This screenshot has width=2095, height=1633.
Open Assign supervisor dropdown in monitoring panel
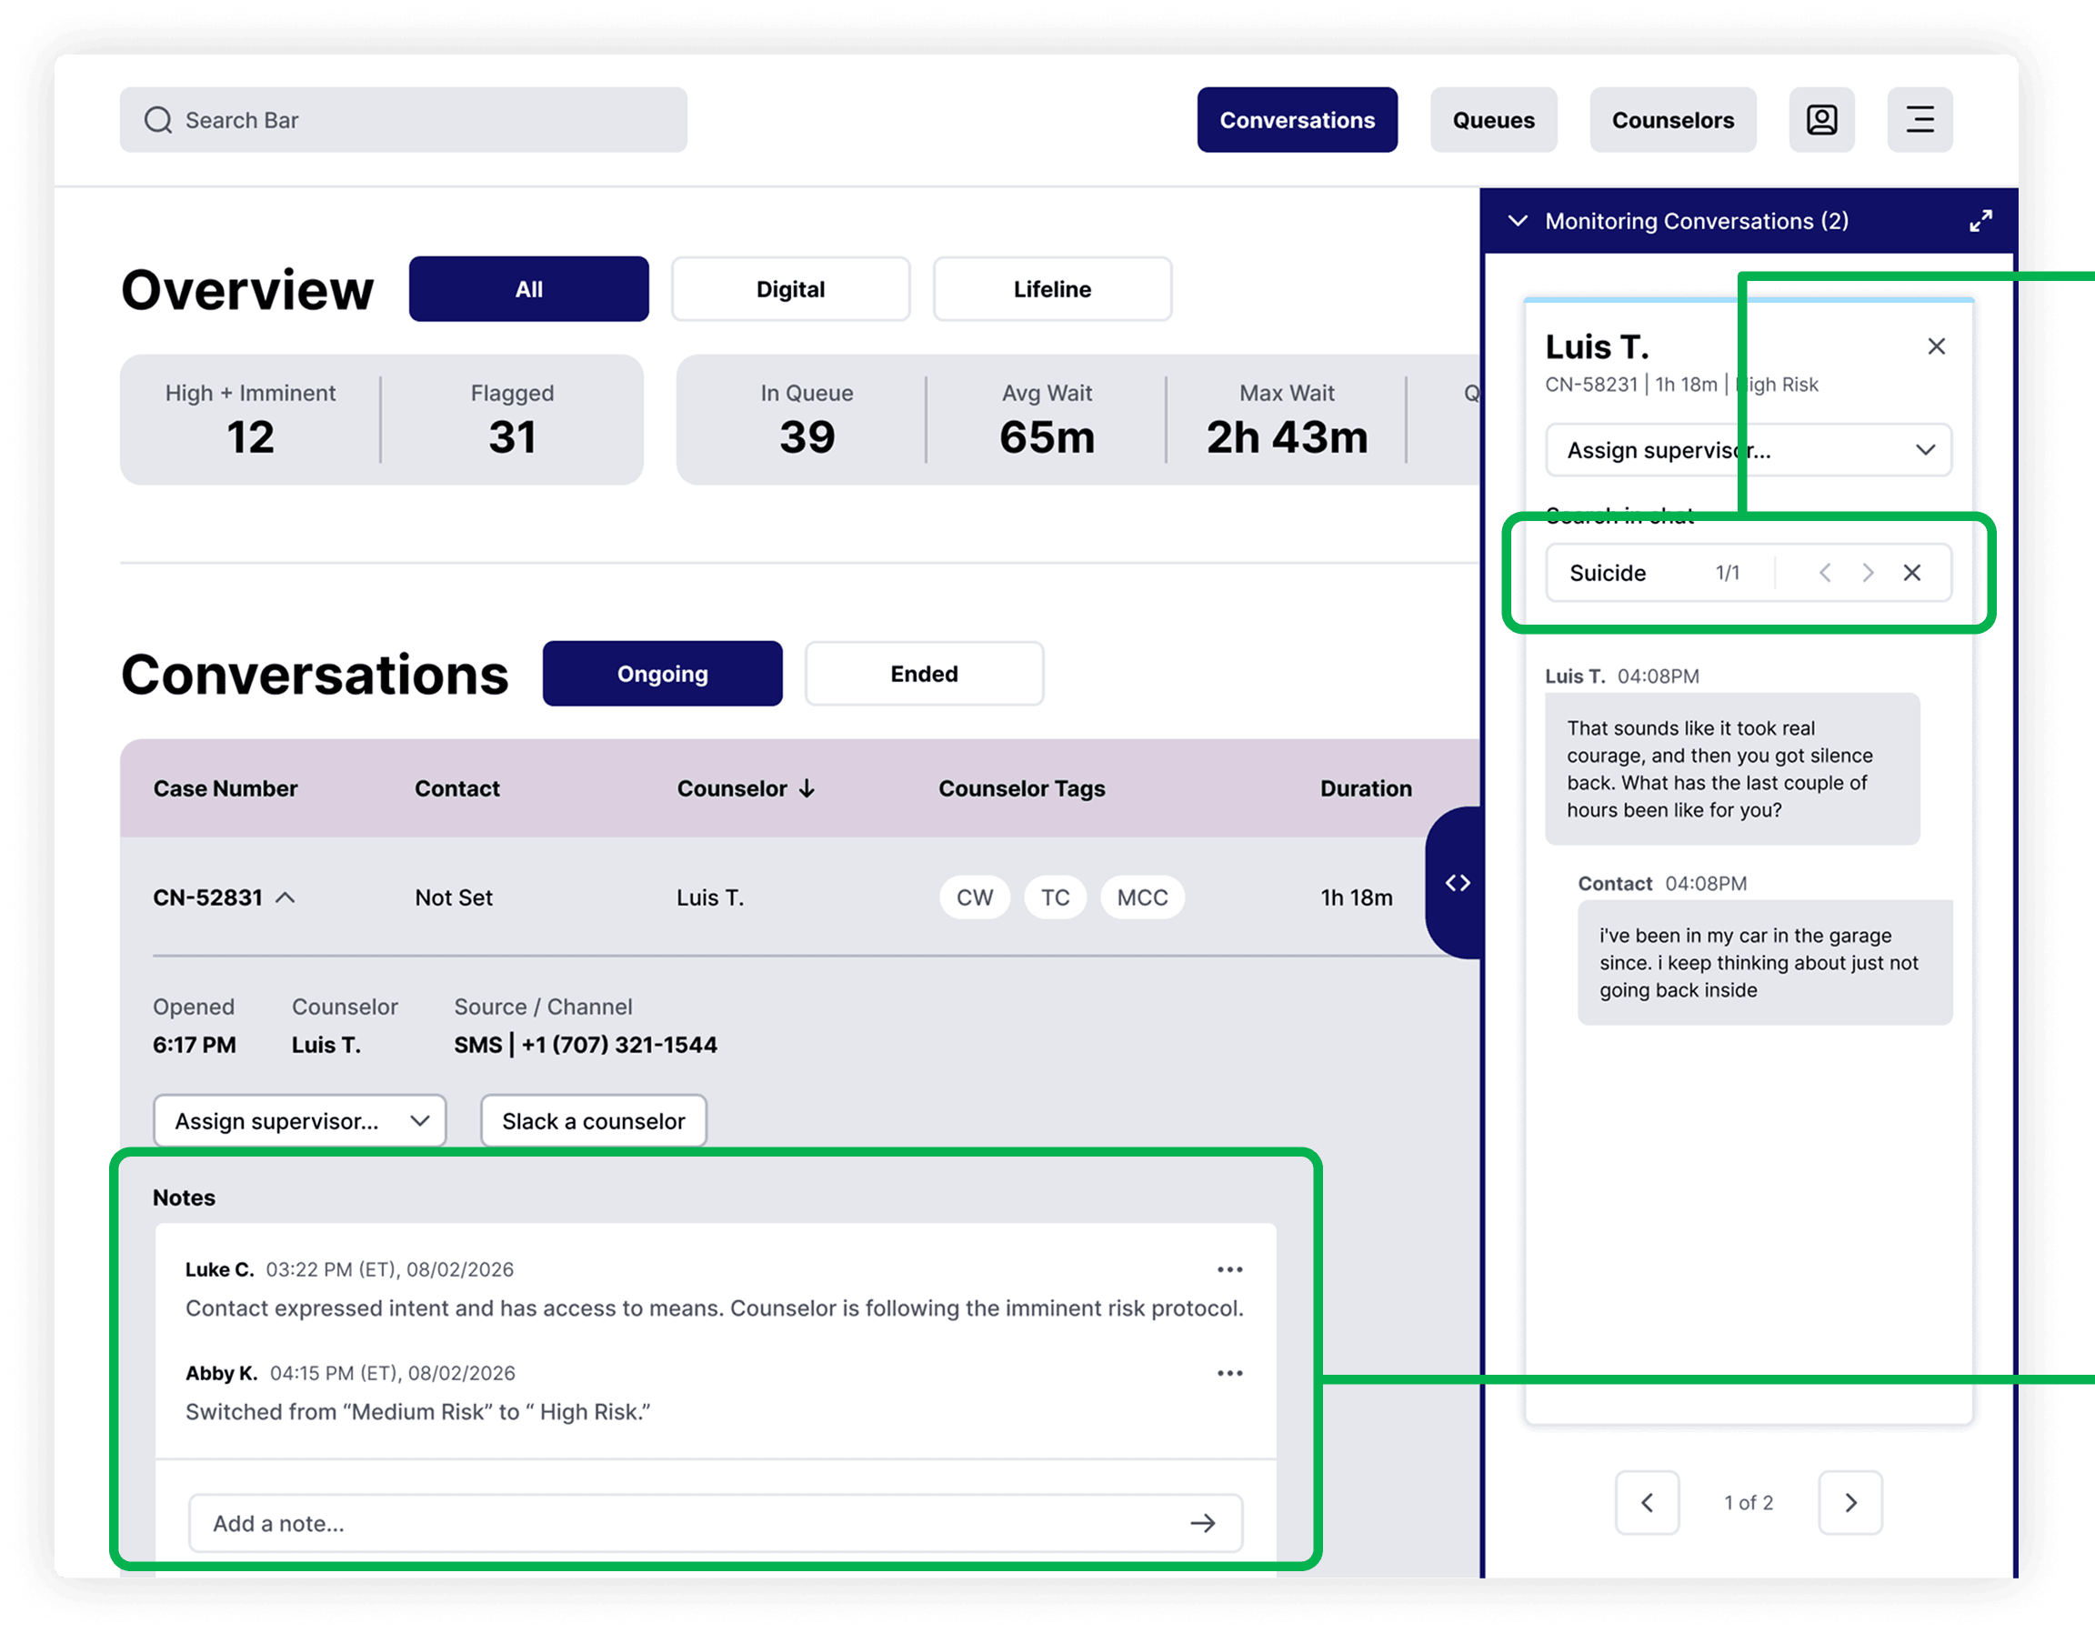1749,450
